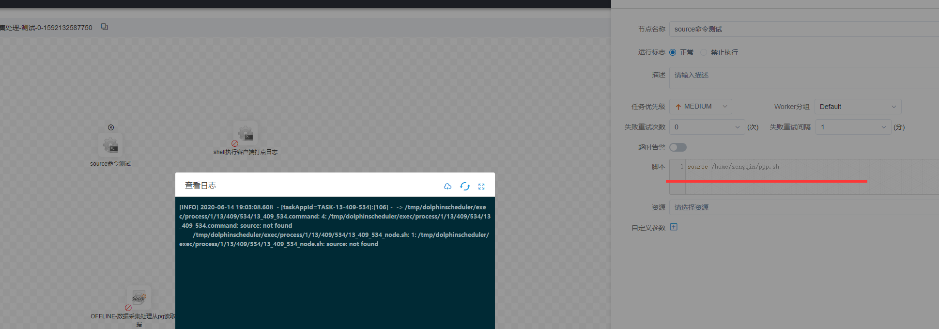The height and width of the screenshot is (329, 939).
Task: Select the source命令测试 shell node icon
Action: [x=110, y=145]
